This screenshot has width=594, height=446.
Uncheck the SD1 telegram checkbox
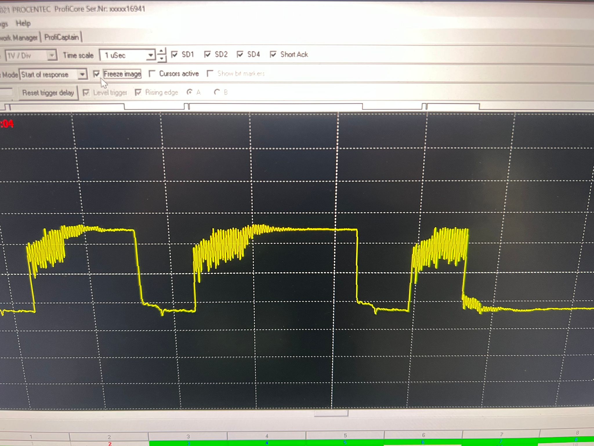click(x=174, y=55)
